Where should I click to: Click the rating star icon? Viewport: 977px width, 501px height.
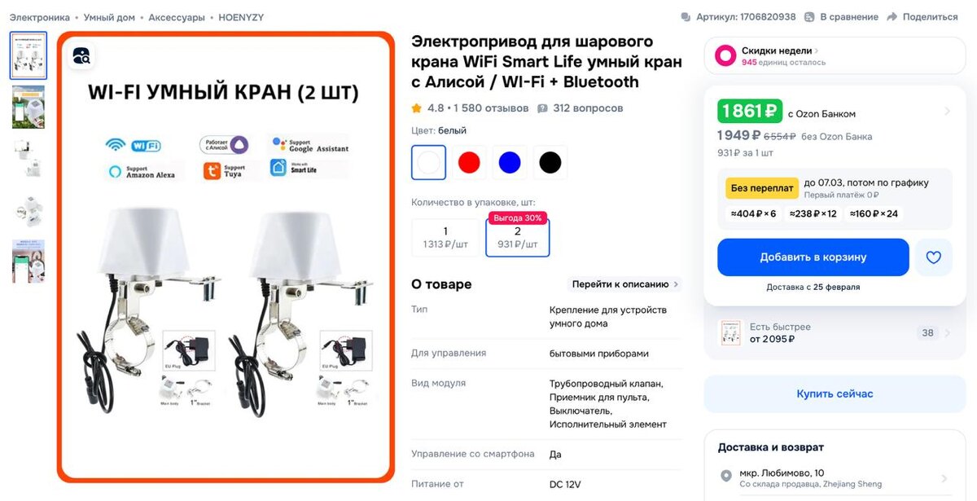417,108
